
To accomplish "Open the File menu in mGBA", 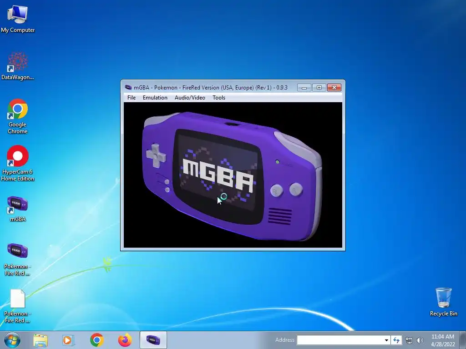I will click(x=132, y=98).
